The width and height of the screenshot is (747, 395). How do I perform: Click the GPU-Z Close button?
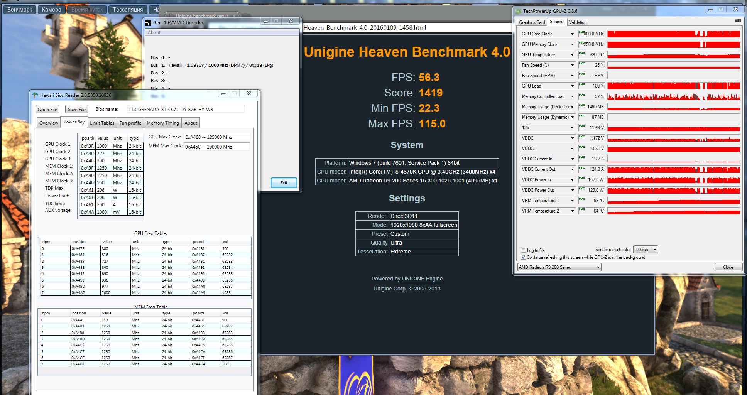point(728,267)
